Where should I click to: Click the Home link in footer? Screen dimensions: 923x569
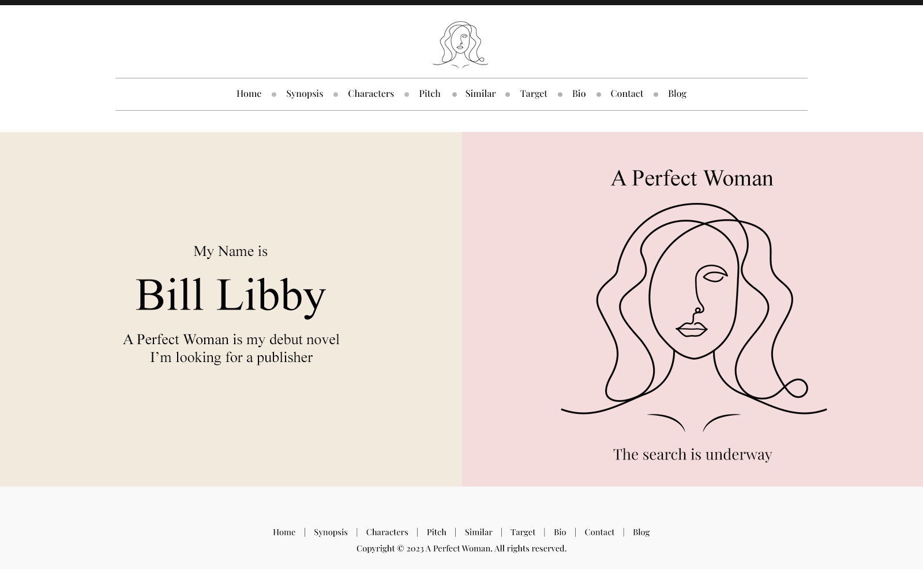284,532
